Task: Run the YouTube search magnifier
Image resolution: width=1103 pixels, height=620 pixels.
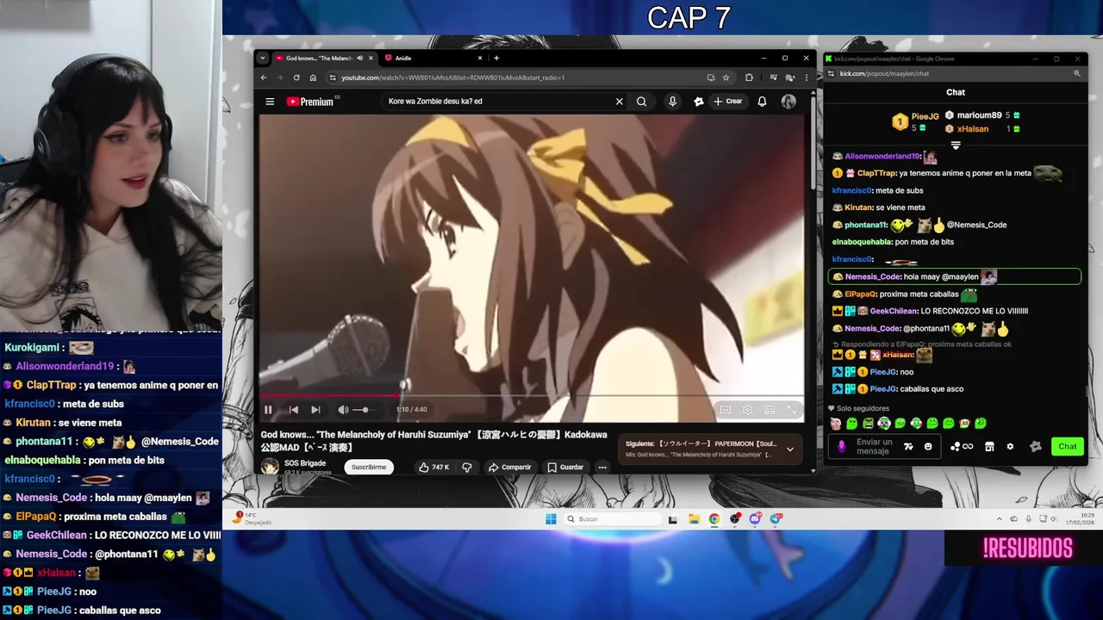Action: tap(641, 102)
